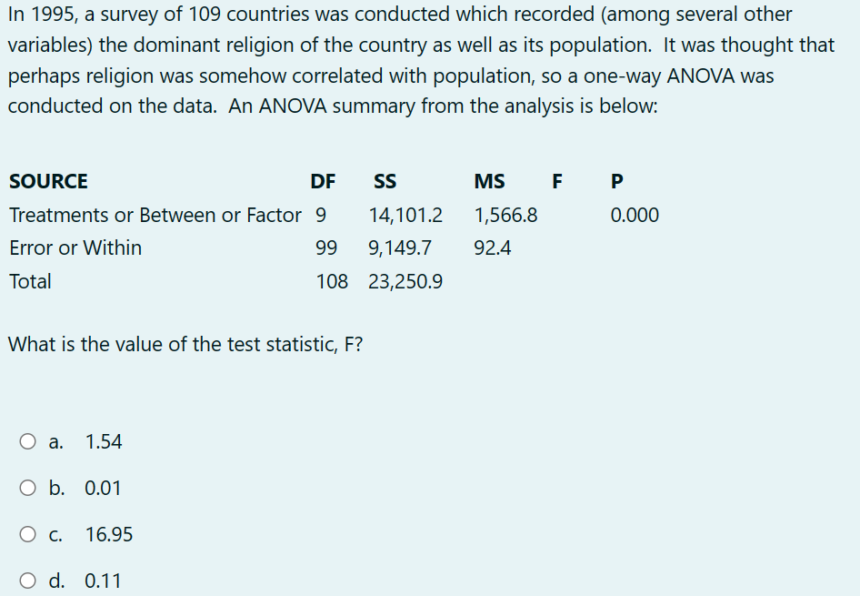Click the DF column header
The image size is (860, 596).
tap(323, 181)
